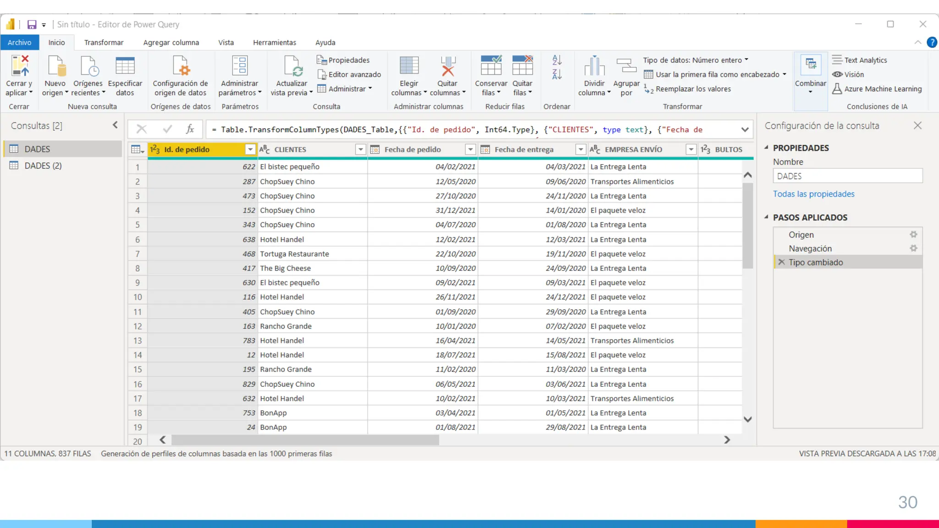This screenshot has width=939, height=528.
Task: Collapse the PROPIEDADES section
Action: pos(766,148)
